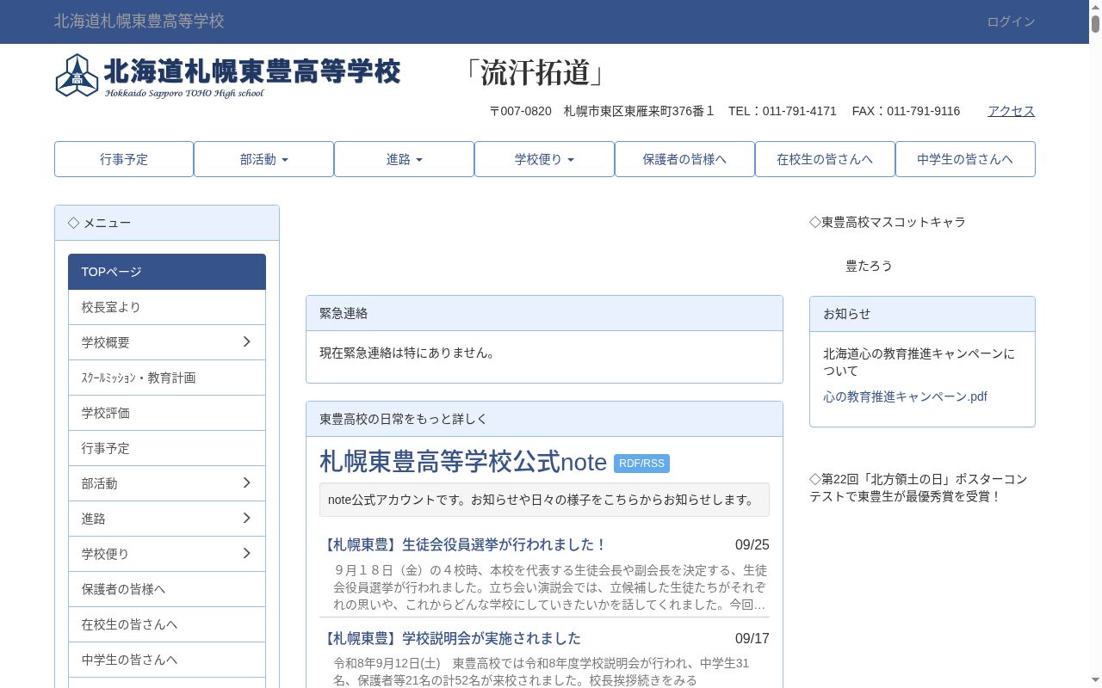This screenshot has width=1102, height=688.
Task: Click the school crest logo icon
Action: click(x=77, y=76)
